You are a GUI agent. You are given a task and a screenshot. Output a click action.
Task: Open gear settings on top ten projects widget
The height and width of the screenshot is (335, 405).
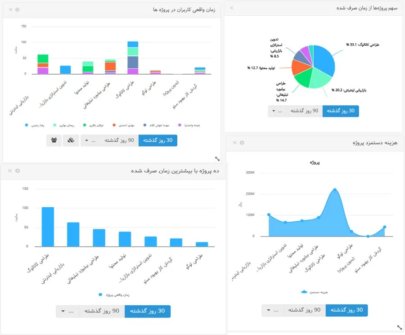[17, 171]
